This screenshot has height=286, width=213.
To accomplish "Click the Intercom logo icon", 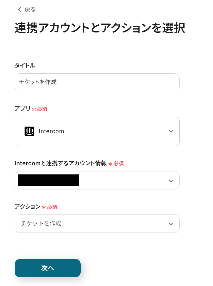I will click(29, 131).
